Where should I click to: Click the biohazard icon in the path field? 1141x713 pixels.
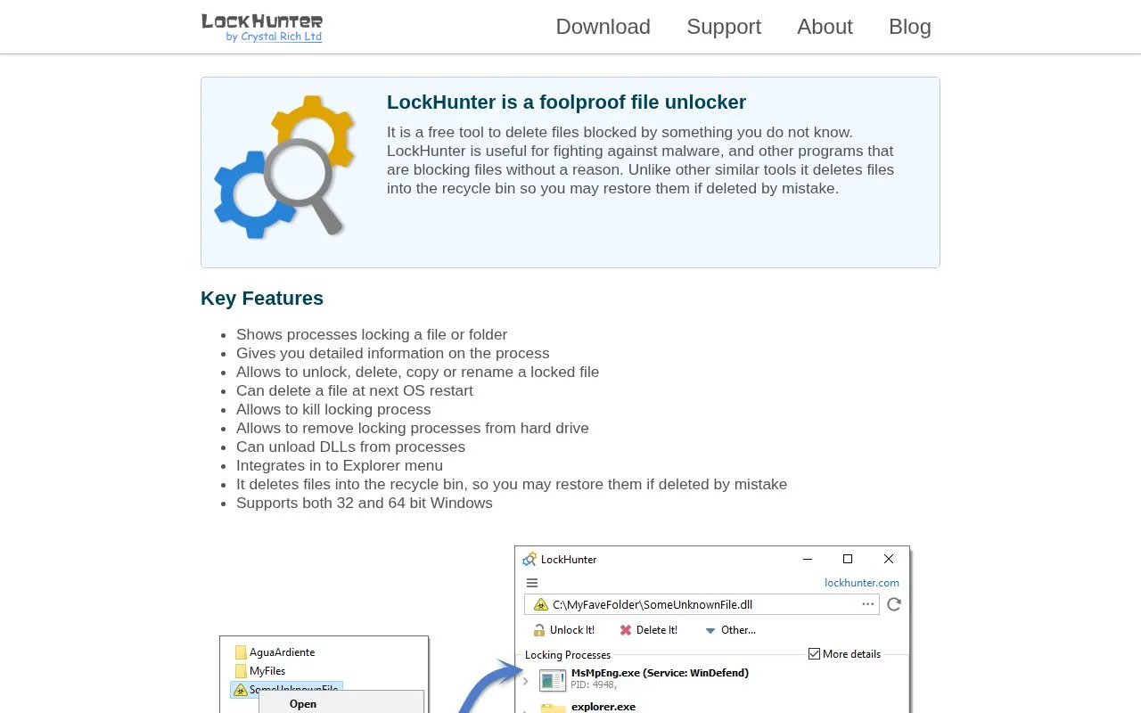[540, 604]
